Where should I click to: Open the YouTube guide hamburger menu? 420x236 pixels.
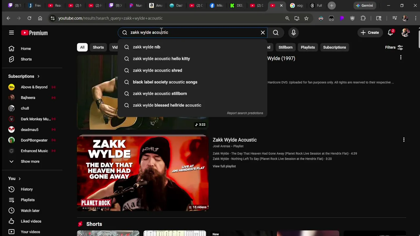(x=11, y=32)
